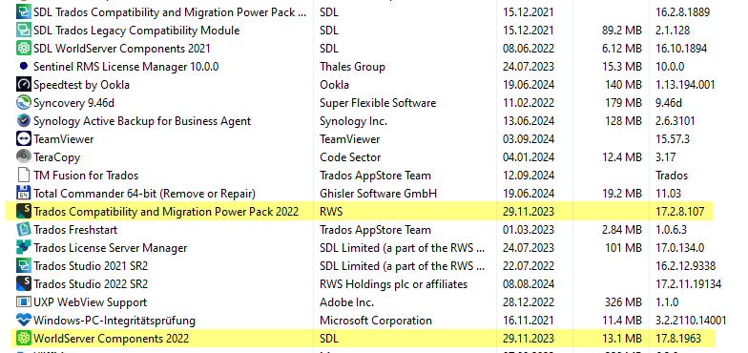This screenshot has height=353, width=748.
Task: Select the Speedtest by Ookla program name
Action: (x=81, y=85)
